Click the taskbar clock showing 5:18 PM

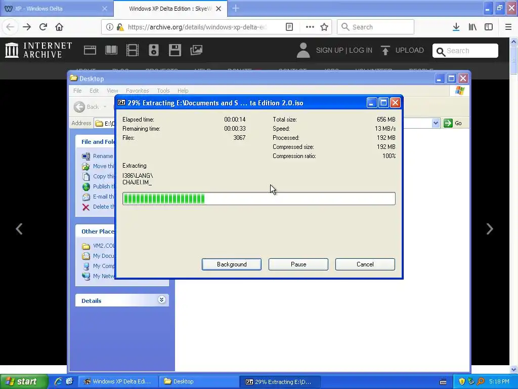[x=499, y=381]
